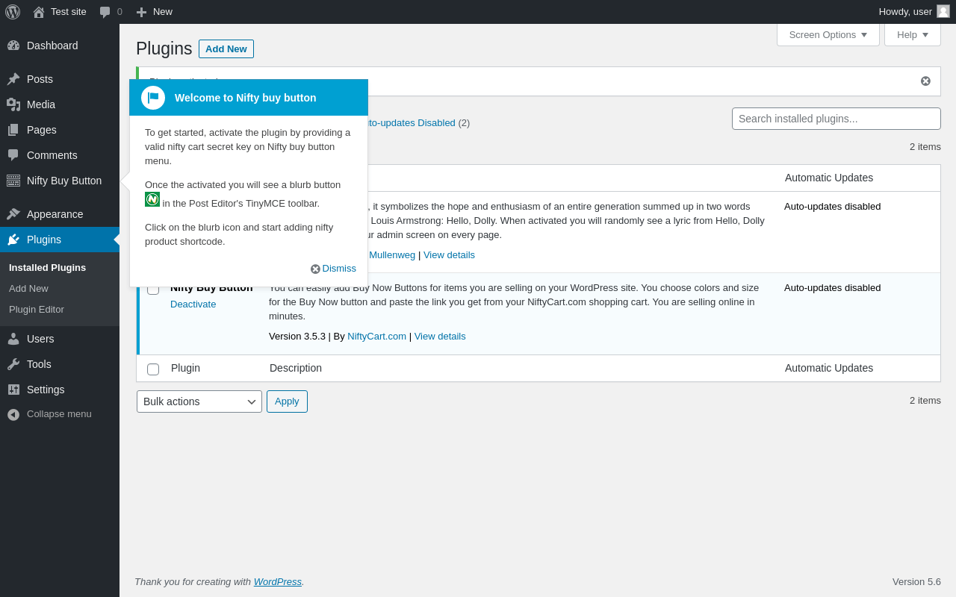The image size is (956, 597).
Task: Click the Tools menu label
Action: [x=39, y=364]
